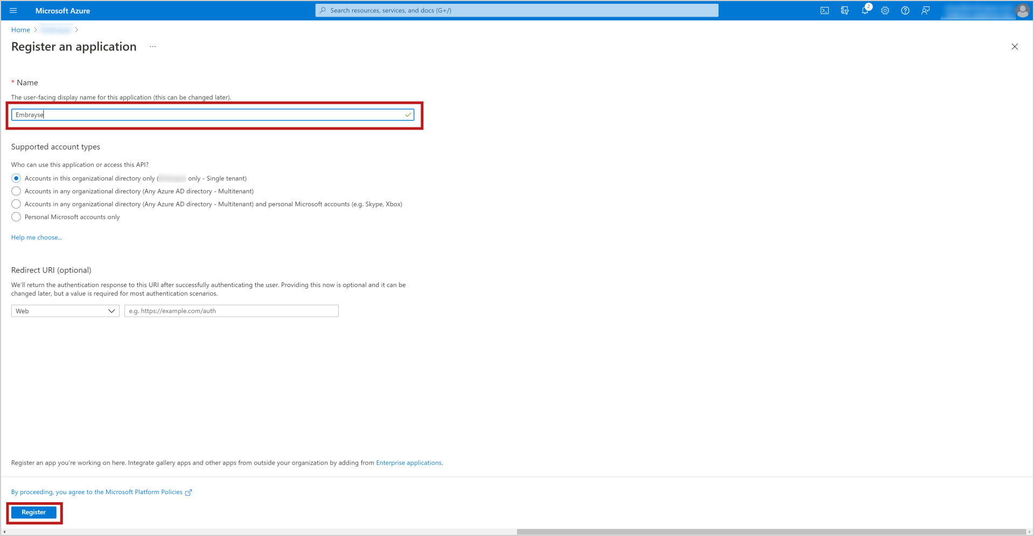Select Multitenant and personal Microsoft accounts option
Image resolution: width=1034 pixels, height=536 pixels.
pyautogui.click(x=16, y=204)
